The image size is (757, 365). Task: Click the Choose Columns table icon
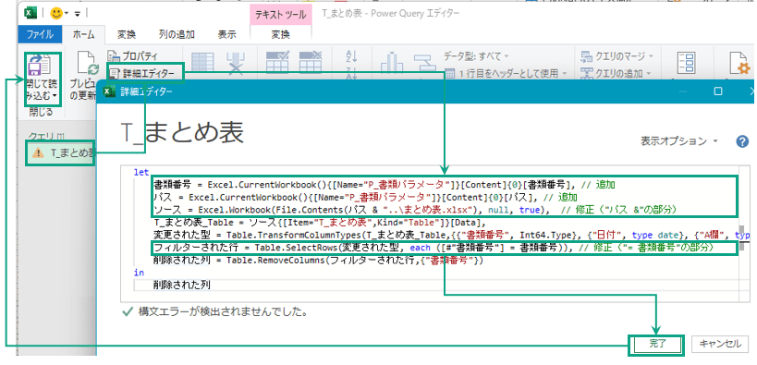coord(202,63)
